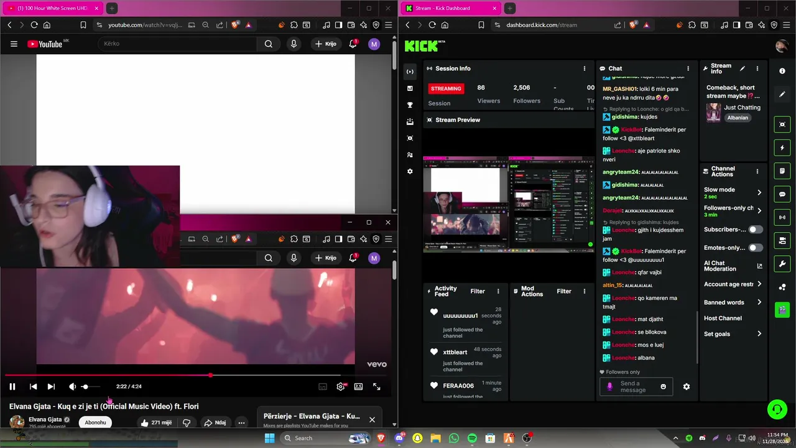Enter fullscreen on the video player

(x=376, y=386)
